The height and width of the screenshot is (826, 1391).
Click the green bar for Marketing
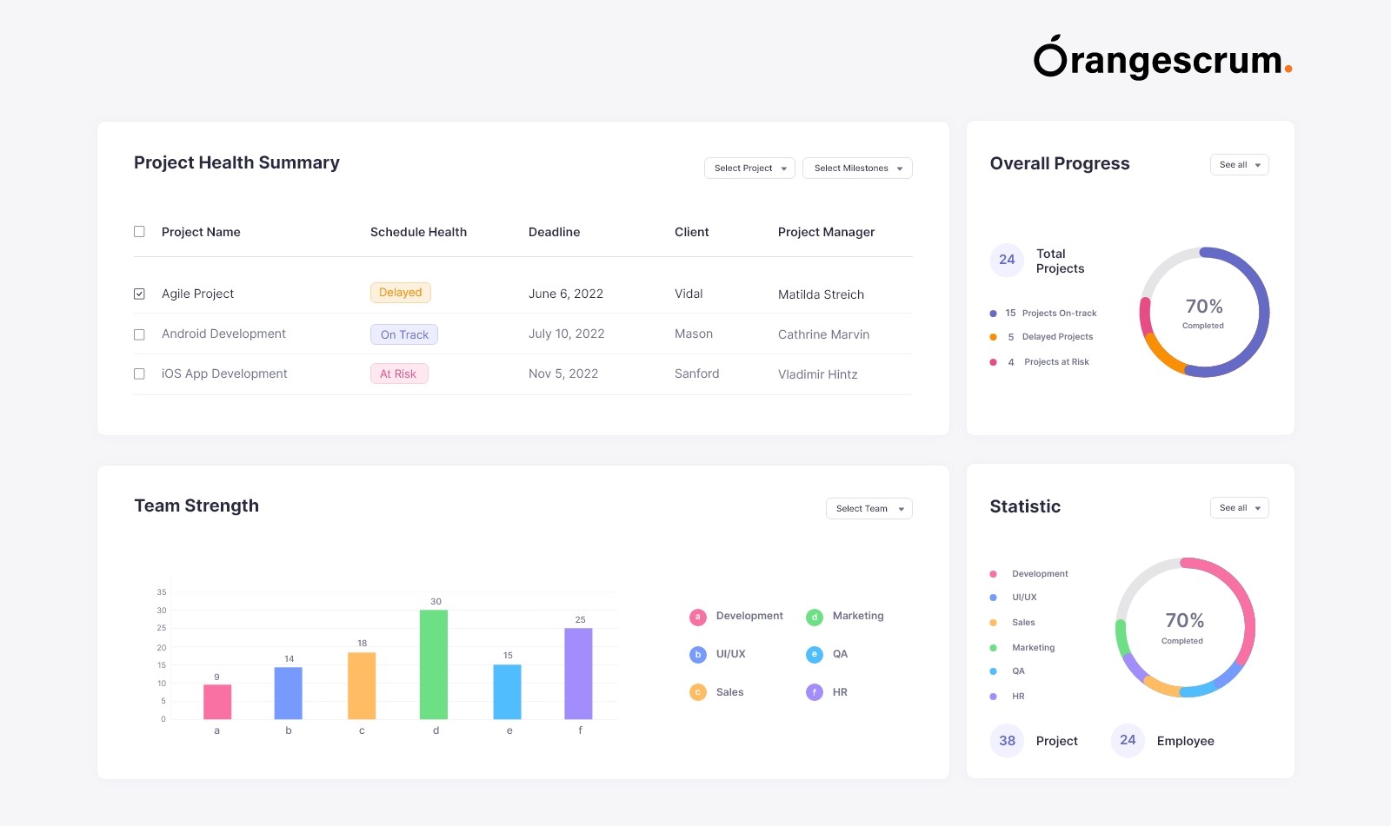[434, 664]
